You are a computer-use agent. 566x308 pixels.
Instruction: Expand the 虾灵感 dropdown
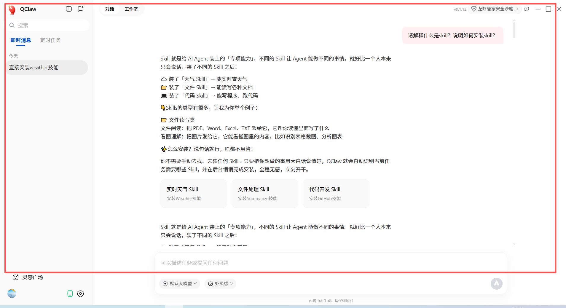point(220,284)
